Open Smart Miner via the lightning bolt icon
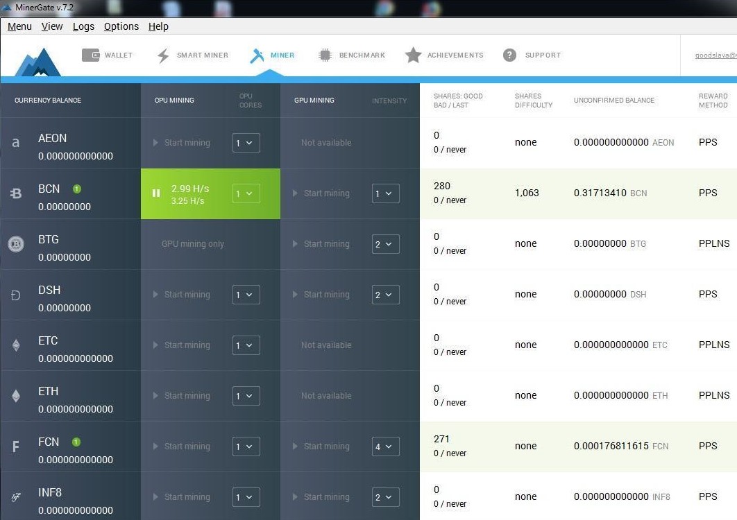This screenshot has height=520, width=737. [x=163, y=55]
